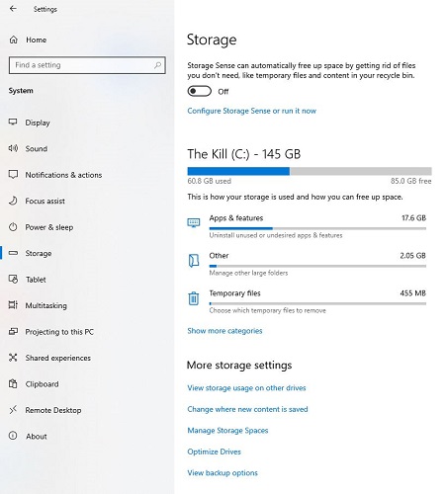Click the Find a setting search box

(87, 65)
